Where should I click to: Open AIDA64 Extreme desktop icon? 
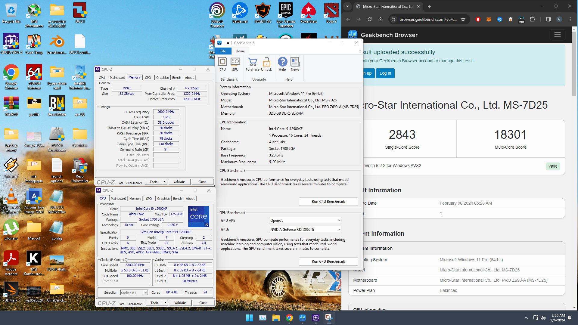[x=34, y=77]
